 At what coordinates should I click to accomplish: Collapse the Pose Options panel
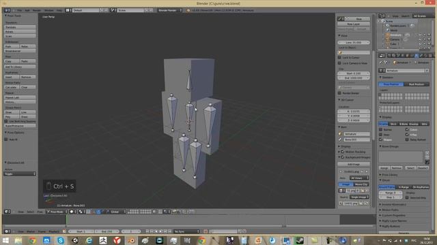(x=5, y=133)
